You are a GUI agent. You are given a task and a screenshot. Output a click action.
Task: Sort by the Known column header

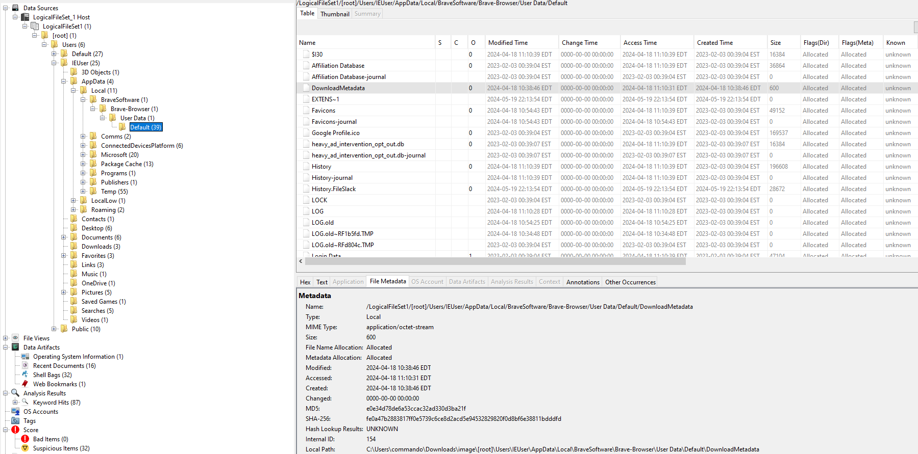900,42
